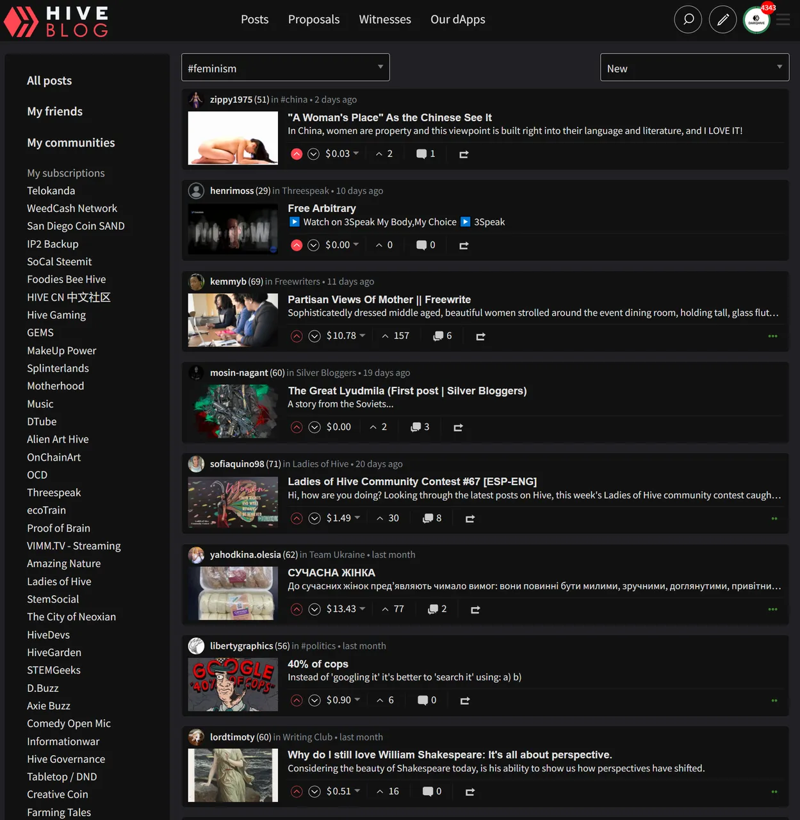Open zippy1975 author avatar

(x=196, y=99)
